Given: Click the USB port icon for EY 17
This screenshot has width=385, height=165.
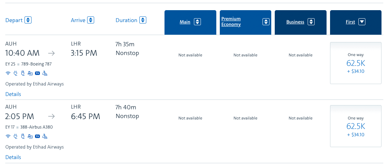Looking at the screenshot, I should coord(23,136).
